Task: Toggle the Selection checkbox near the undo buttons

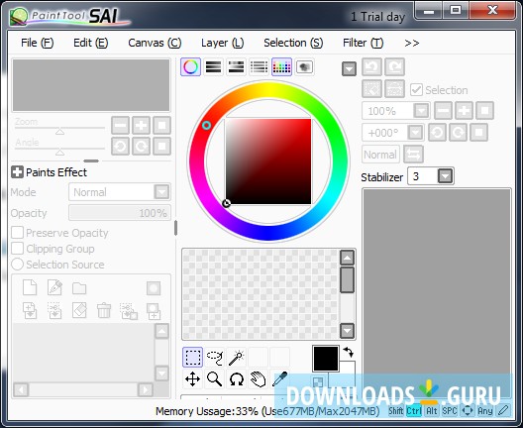Action: 416,90
